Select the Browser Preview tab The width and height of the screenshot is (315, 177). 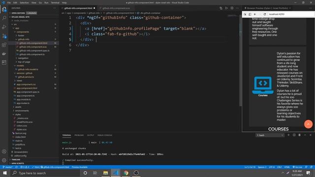pyautogui.click(x=267, y=8)
